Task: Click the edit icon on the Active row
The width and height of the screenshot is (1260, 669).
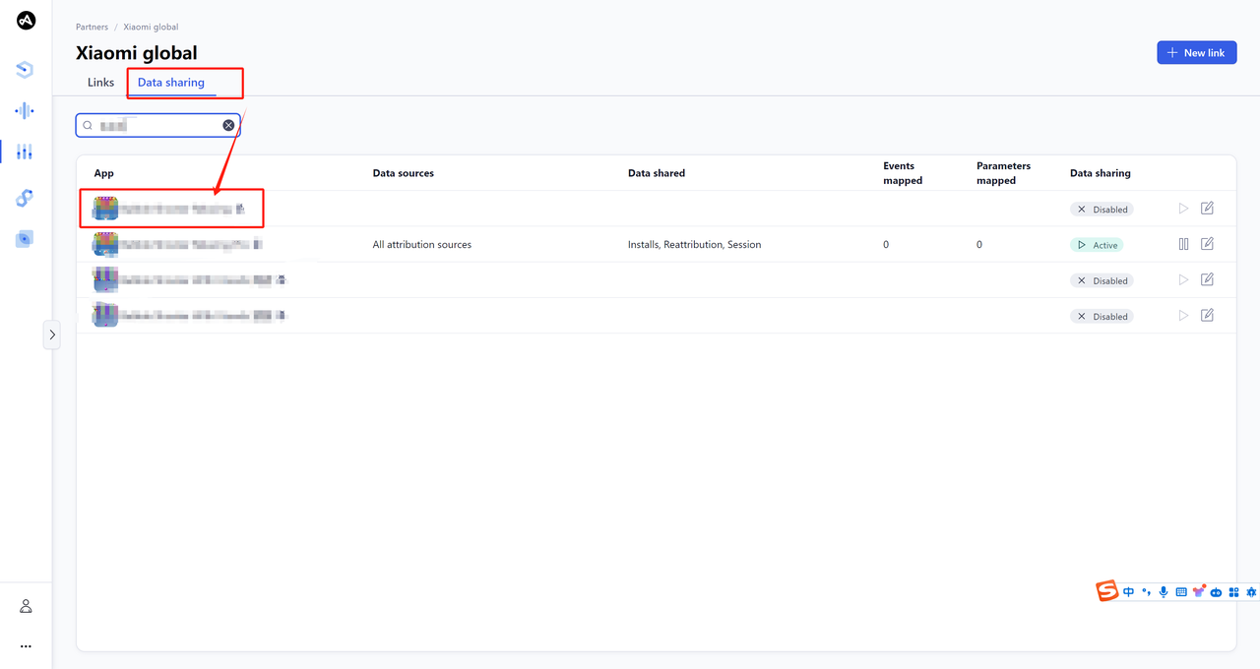Action: tap(1207, 244)
